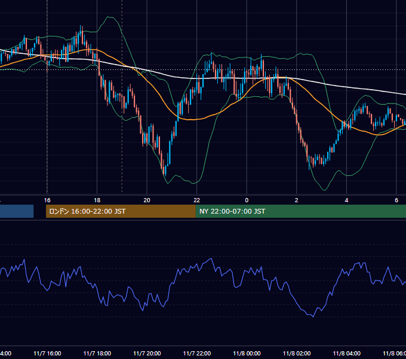Click the 22 hour label on price chart axis
Image resolution: width=406 pixels, height=359 pixels.
coord(197,200)
